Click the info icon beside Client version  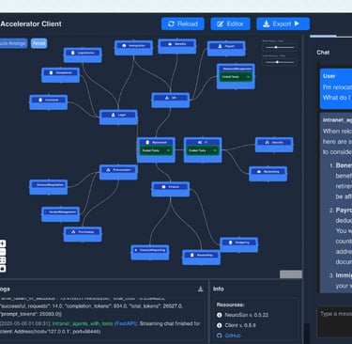coord(220,325)
